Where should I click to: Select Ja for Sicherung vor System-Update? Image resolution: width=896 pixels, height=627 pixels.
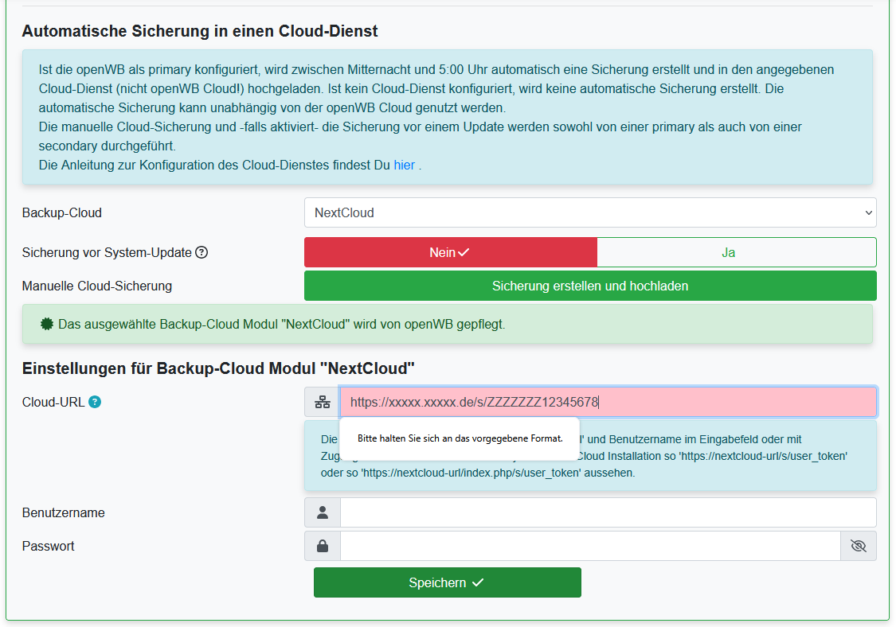(x=729, y=251)
